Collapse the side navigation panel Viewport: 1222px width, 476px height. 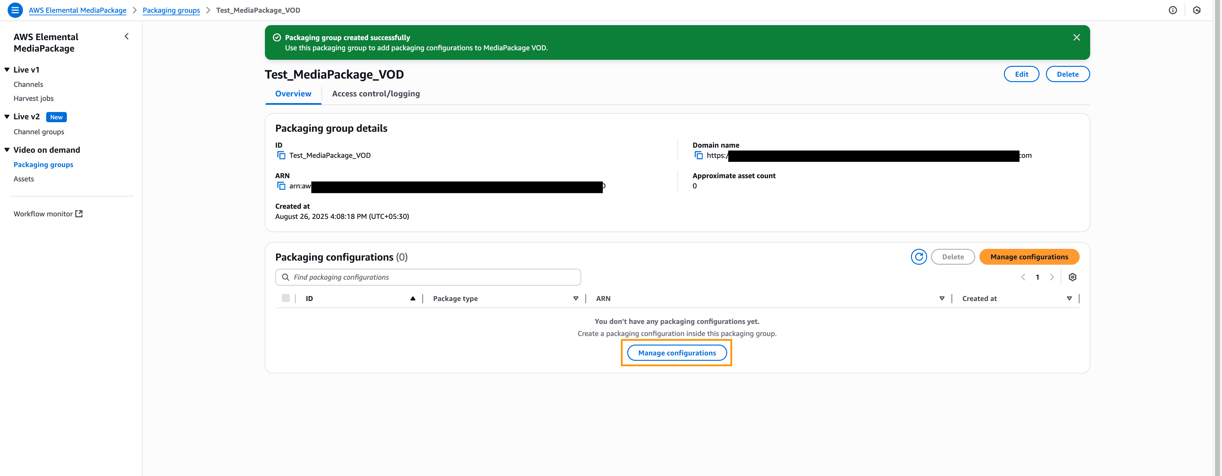pyautogui.click(x=127, y=37)
